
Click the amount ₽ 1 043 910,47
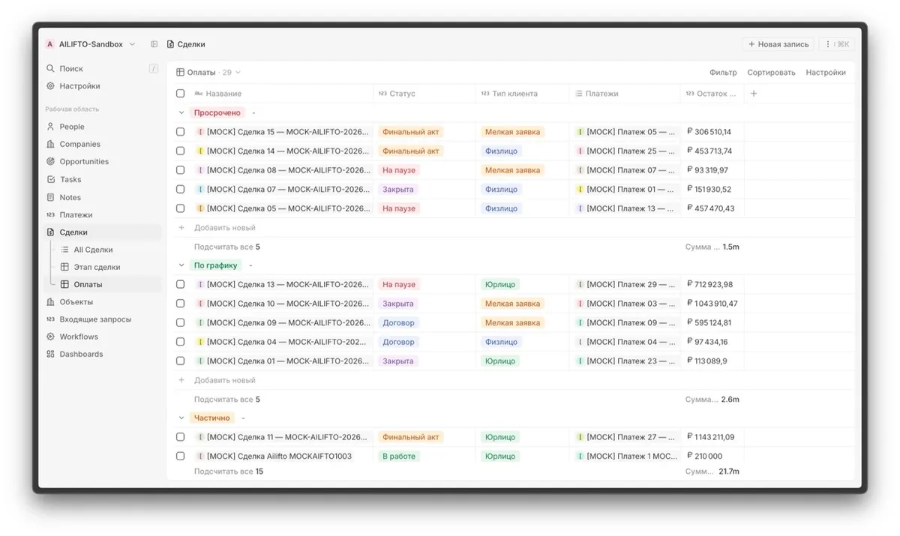pyautogui.click(x=712, y=304)
